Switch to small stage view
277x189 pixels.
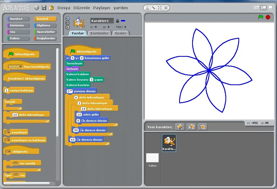pyautogui.click(x=256, y=8)
